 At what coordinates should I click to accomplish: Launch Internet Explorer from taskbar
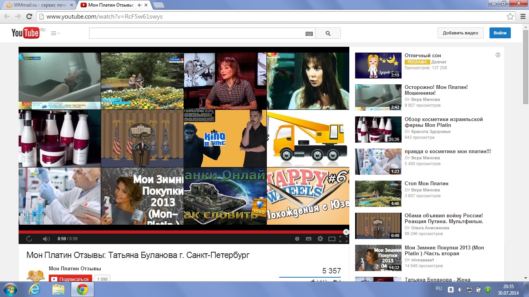34,289
